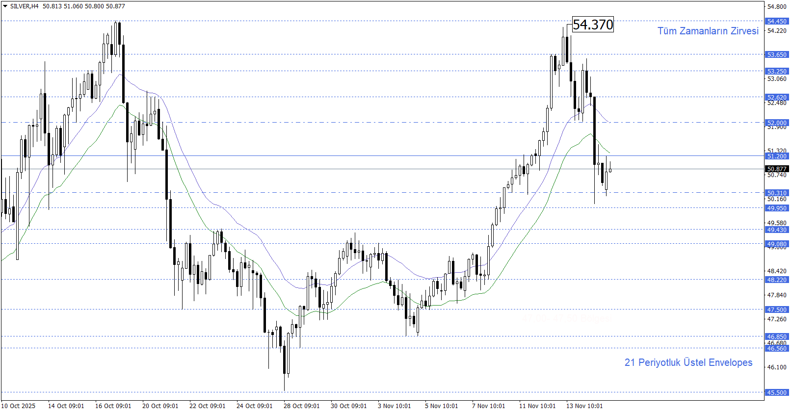Select the 52.000 dash-dot level tag
The image size is (792, 412).
click(777, 123)
